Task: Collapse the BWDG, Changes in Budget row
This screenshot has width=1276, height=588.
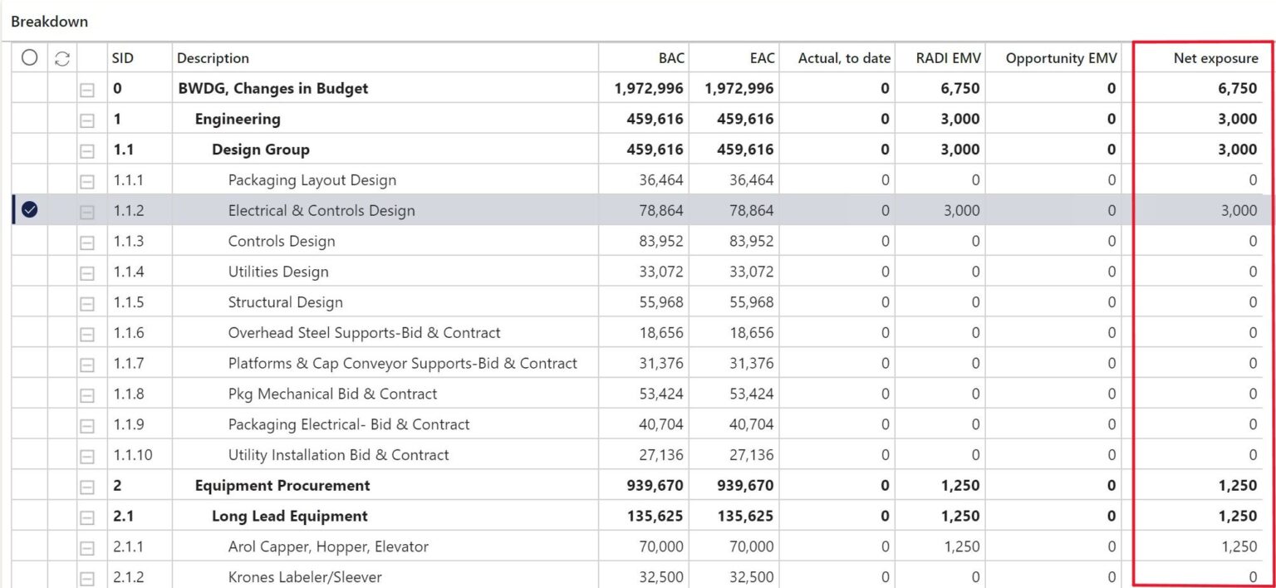Action: point(87,89)
